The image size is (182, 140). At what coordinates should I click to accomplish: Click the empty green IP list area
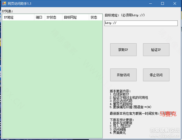[x=52, y=78]
